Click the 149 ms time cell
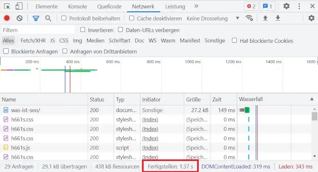Screen dimensions: 318x172 (x=226, y=110)
